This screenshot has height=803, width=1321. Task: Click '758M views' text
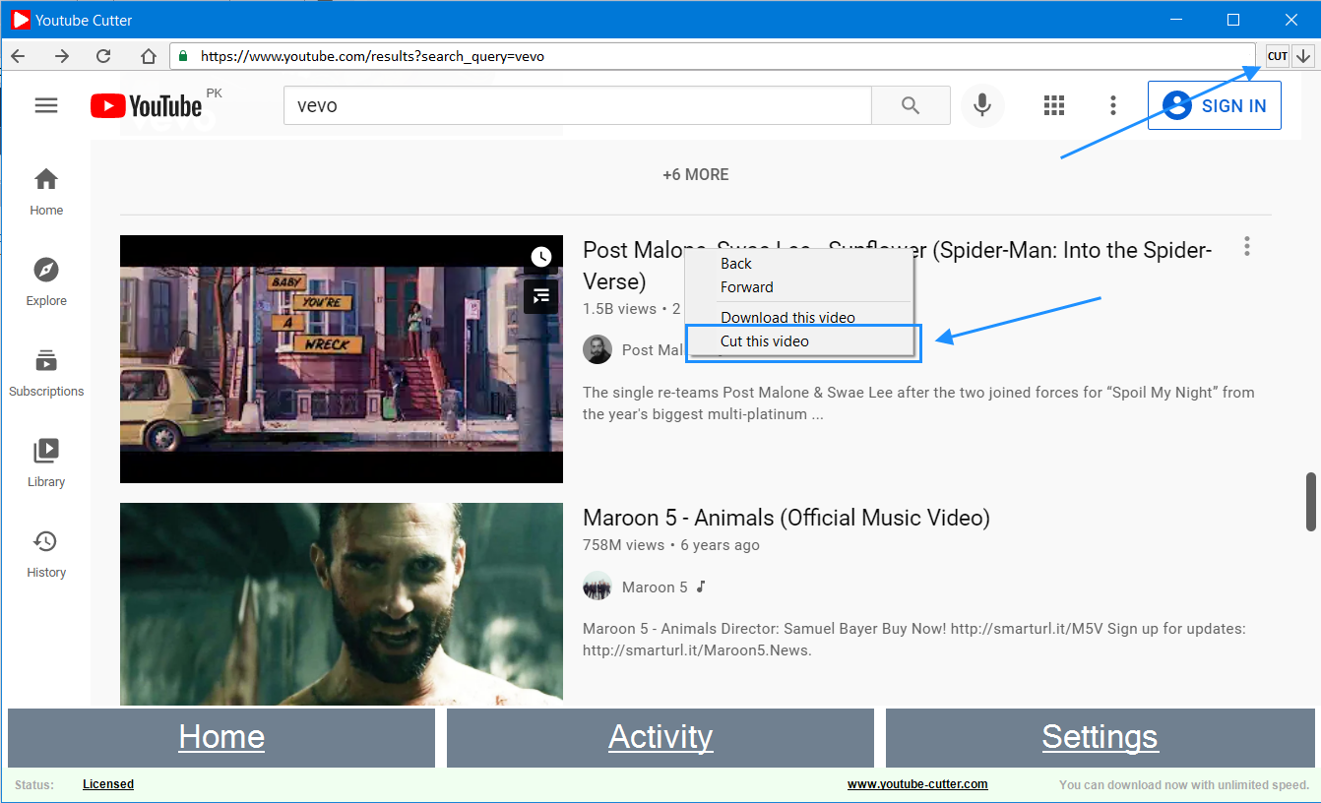(x=624, y=545)
